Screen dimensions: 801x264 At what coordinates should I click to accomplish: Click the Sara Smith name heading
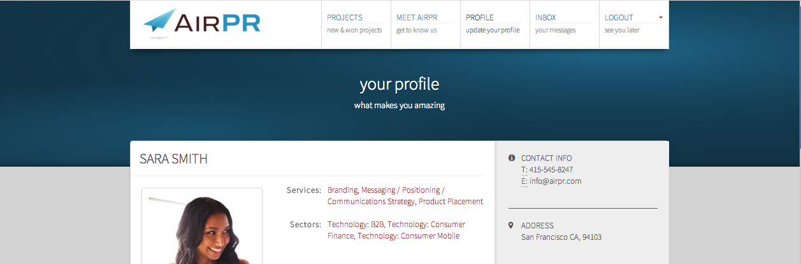coord(173,159)
